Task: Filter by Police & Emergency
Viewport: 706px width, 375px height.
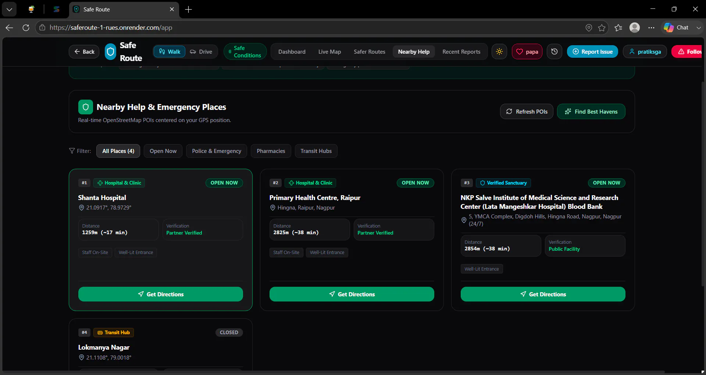Action: click(217, 151)
